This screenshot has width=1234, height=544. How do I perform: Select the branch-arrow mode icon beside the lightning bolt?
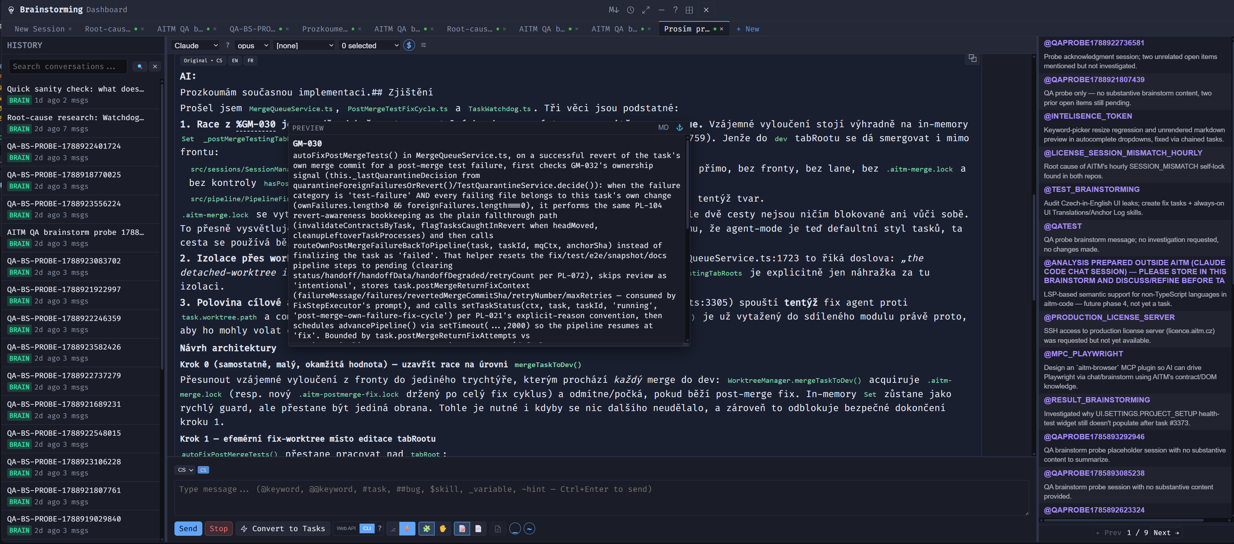tap(393, 529)
